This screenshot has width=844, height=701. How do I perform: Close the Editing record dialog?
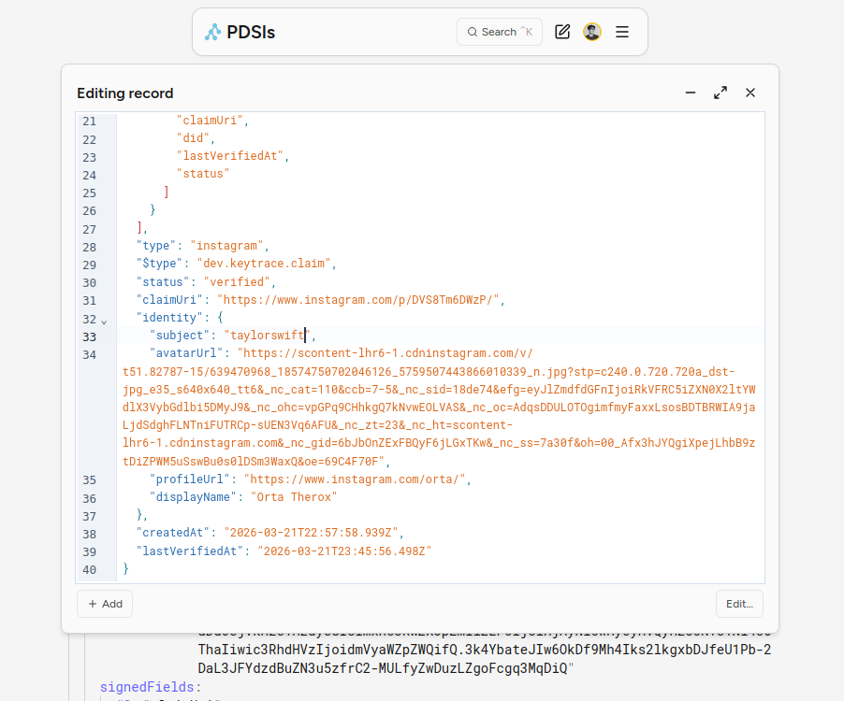pos(750,93)
